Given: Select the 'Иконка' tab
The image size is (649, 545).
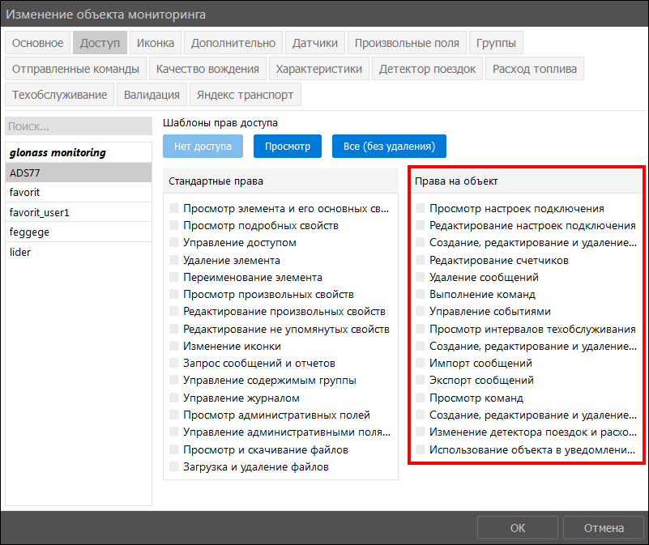Looking at the screenshot, I should [156, 43].
